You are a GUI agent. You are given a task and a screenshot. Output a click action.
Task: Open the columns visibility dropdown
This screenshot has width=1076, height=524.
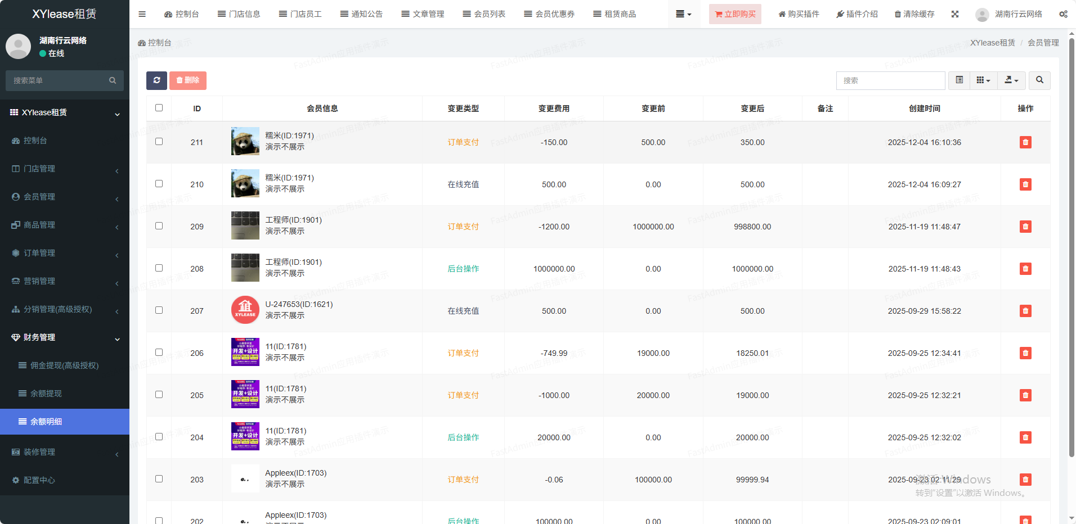[983, 80]
